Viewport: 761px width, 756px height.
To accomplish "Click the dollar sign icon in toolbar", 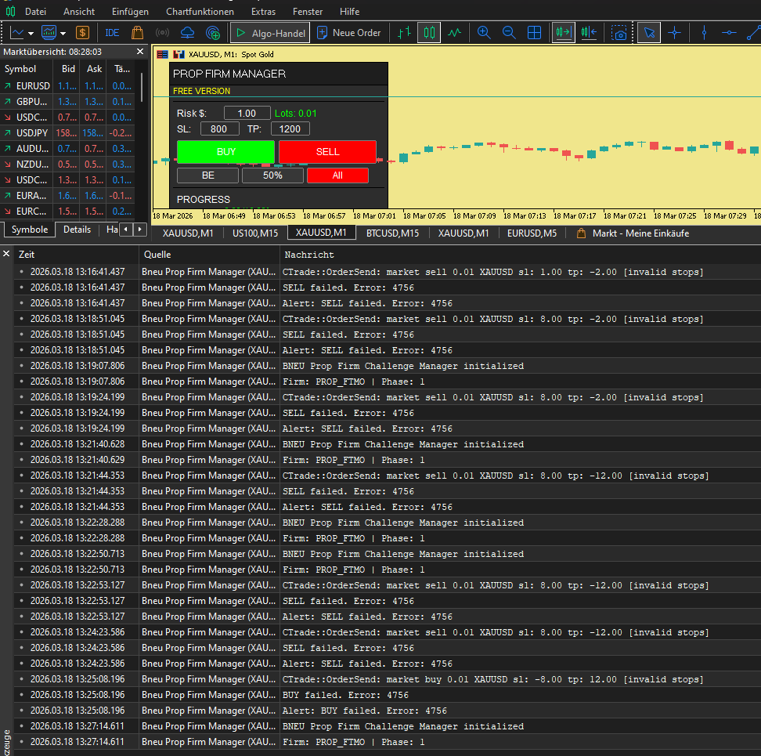I will click(82, 33).
